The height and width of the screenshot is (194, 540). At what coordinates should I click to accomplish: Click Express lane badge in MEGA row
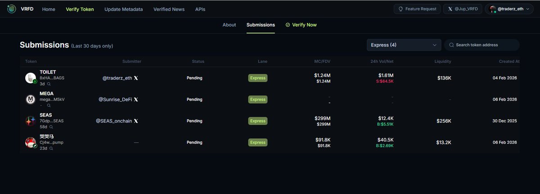click(x=258, y=99)
